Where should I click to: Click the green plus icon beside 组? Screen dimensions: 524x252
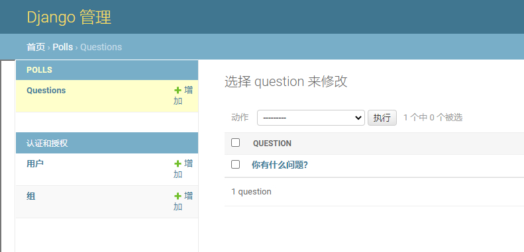[x=178, y=196]
